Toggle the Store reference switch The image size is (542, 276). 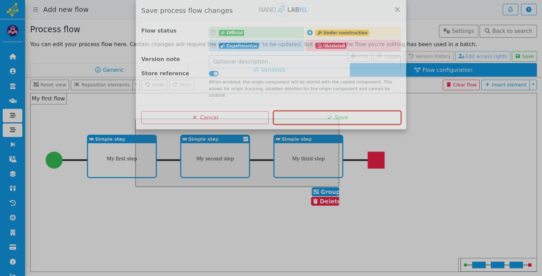pos(214,74)
